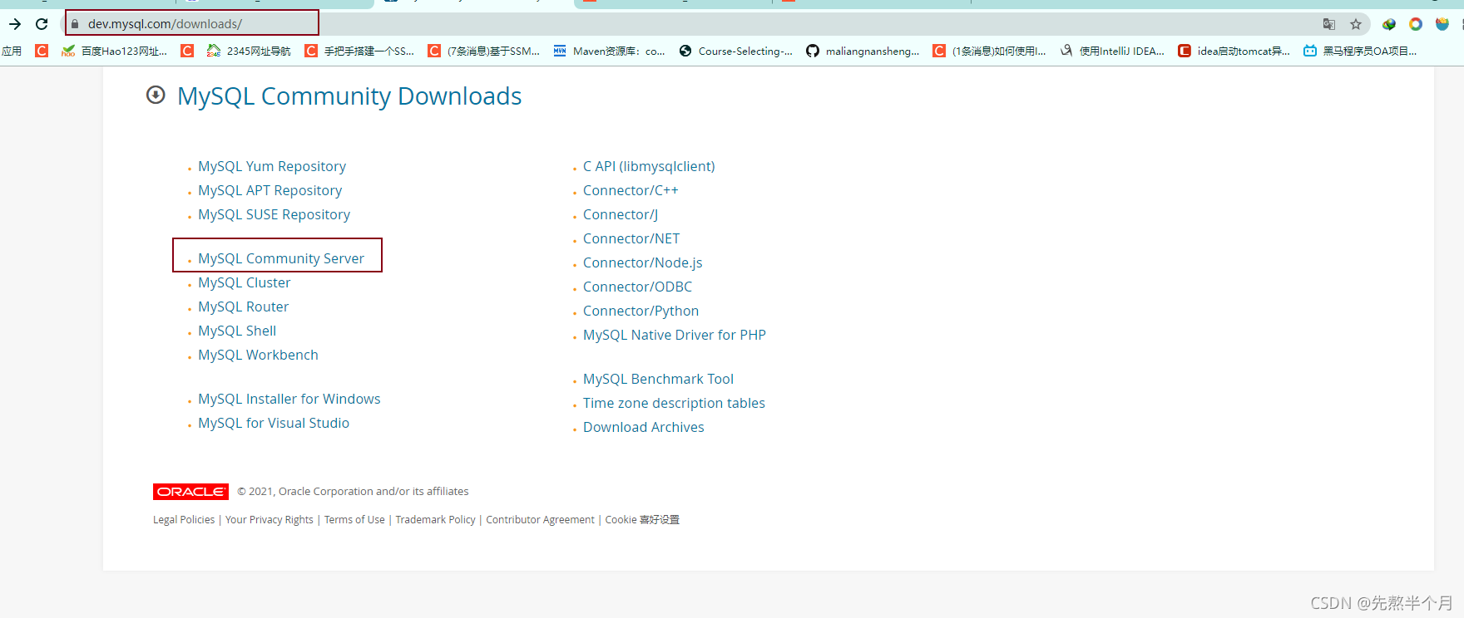Click the red Oracle logo
1464x618 pixels.
tap(190, 492)
